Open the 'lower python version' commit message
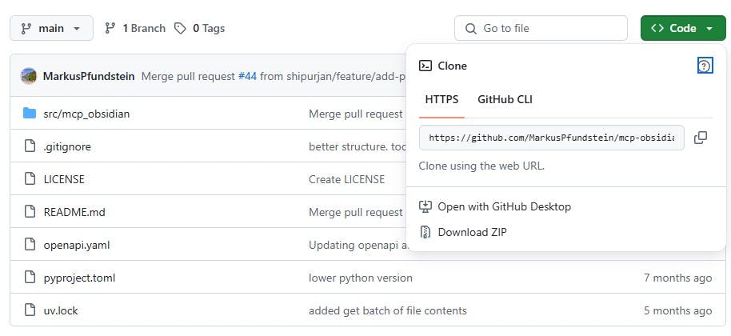 [x=361, y=278]
